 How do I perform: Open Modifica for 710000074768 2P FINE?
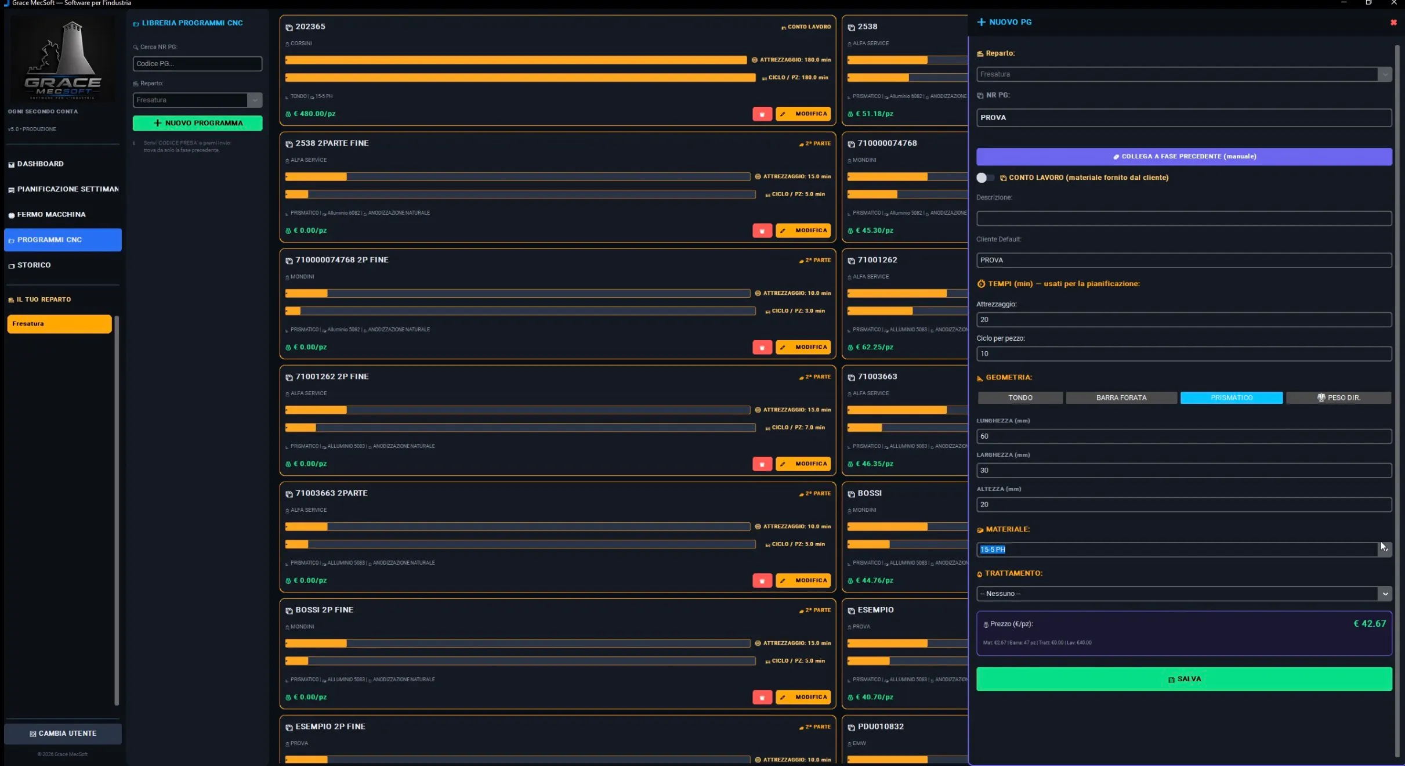point(803,348)
